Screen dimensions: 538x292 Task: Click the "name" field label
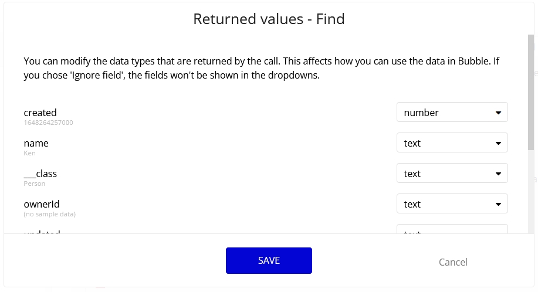[x=36, y=143]
